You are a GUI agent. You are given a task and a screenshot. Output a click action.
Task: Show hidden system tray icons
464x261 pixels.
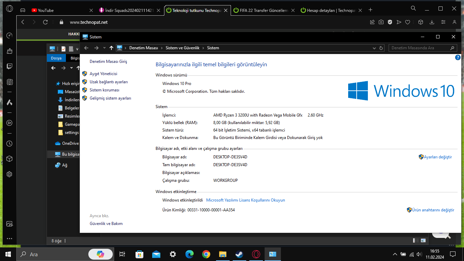[395, 254]
